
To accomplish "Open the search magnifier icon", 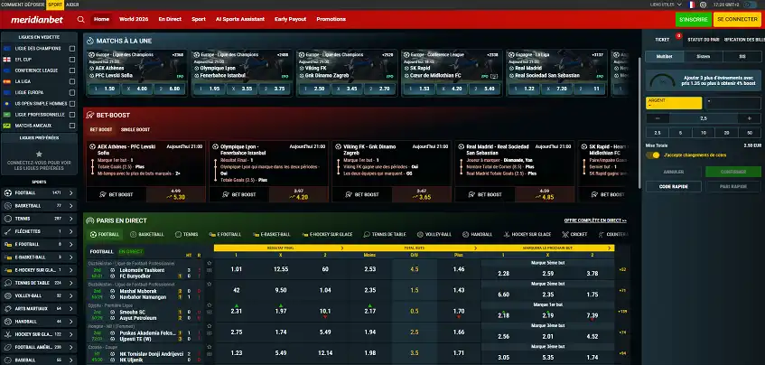I will click(x=81, y=20).
